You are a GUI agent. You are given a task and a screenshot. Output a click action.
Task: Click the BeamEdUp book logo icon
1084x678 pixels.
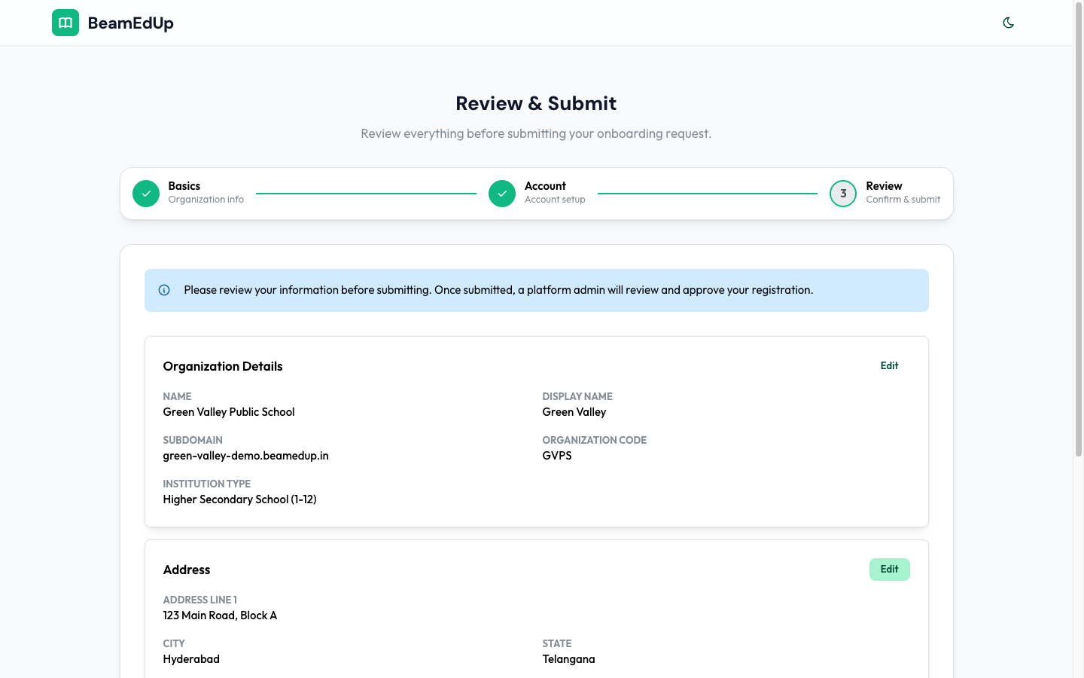coord(65,23)
